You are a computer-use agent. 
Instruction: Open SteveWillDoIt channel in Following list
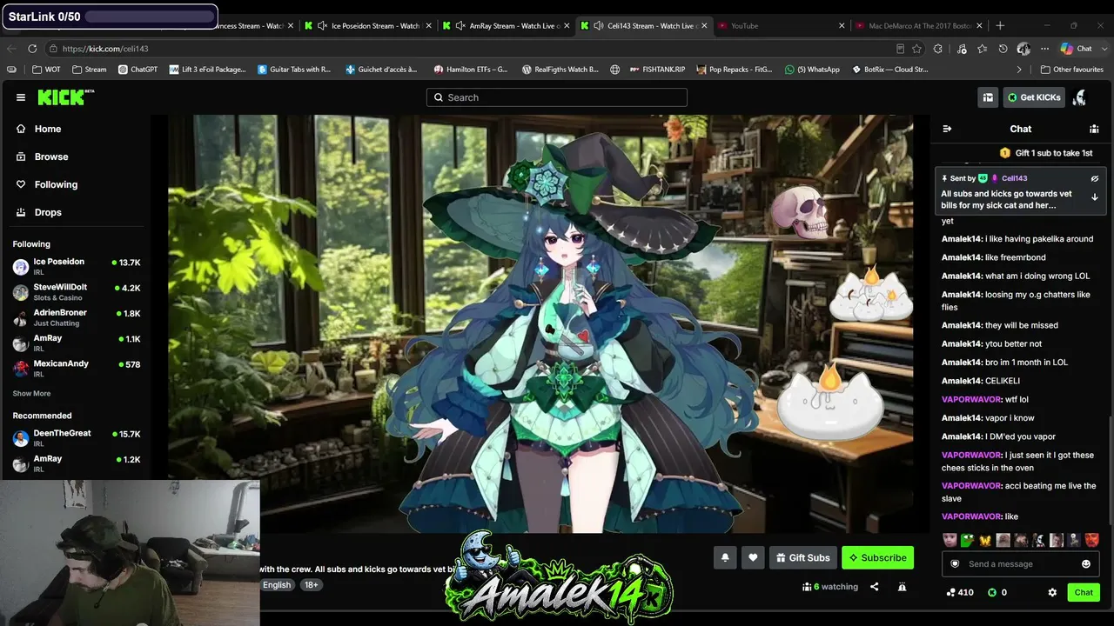pyautogui.click(x=77, y=292)
